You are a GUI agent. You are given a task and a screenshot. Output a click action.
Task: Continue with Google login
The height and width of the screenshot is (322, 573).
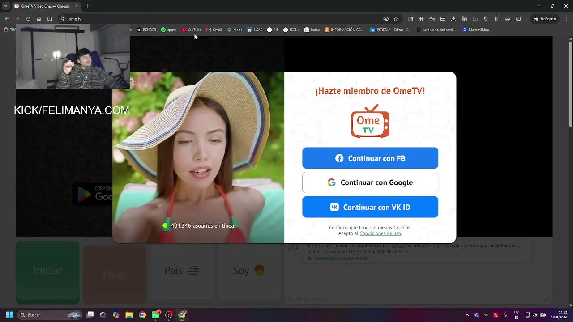(370, 182)
